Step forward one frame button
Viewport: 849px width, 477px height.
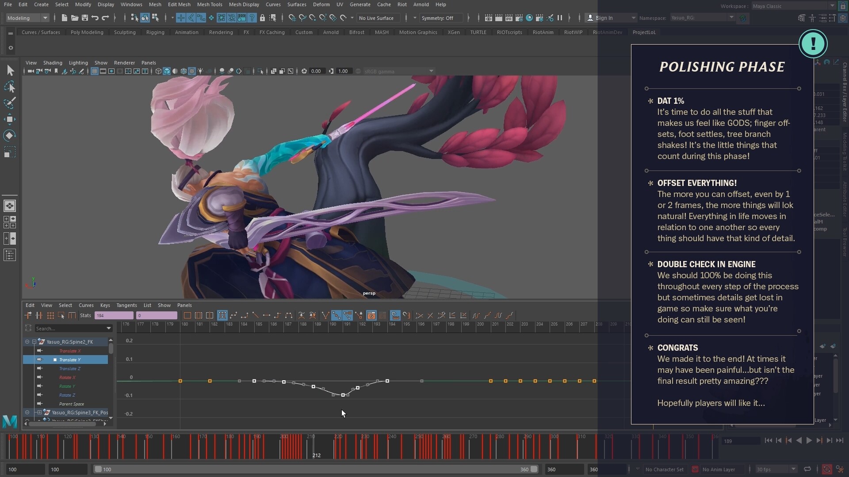(829, 440)
